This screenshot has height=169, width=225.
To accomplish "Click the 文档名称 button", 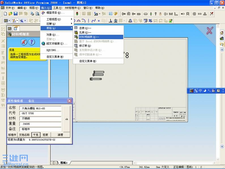I will [24, 135].
